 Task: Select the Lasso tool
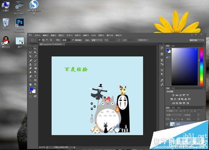click(31, 52)
